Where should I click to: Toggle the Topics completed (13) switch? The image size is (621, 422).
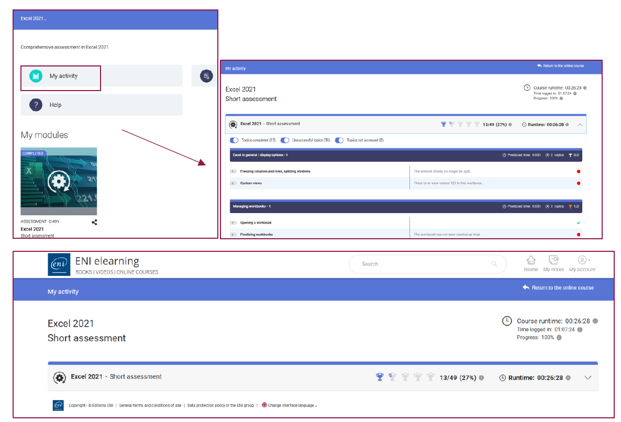pyautogui.click(x=234, y=140)
